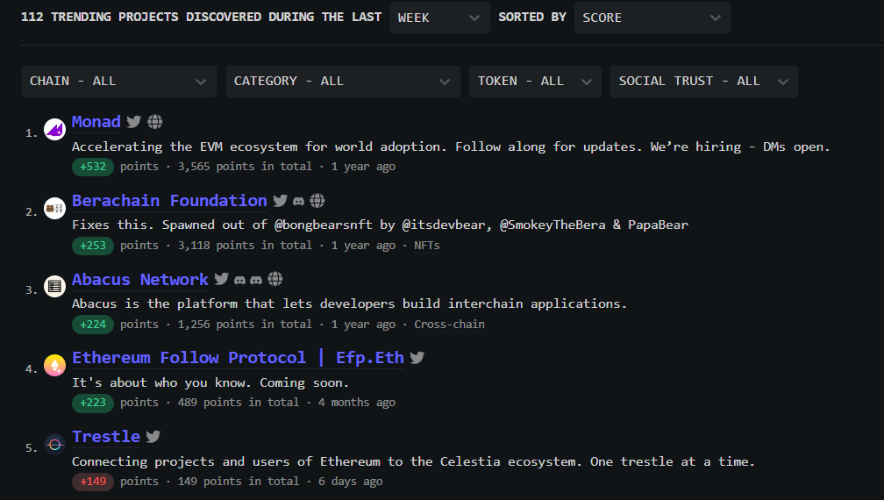Viewport: 884px width, 500px height.
Task: Open the SCORE sort dropdown
Action: pos(652,18)
